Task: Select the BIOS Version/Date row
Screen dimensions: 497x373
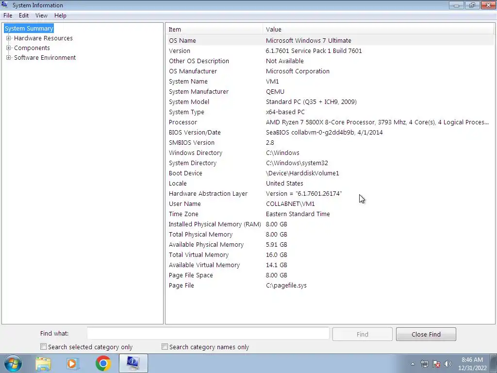Action: click(330, 132)
